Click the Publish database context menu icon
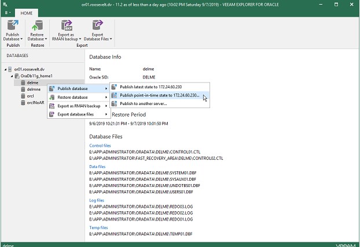This screenshot has width=360, height=247. click(52, 89)
